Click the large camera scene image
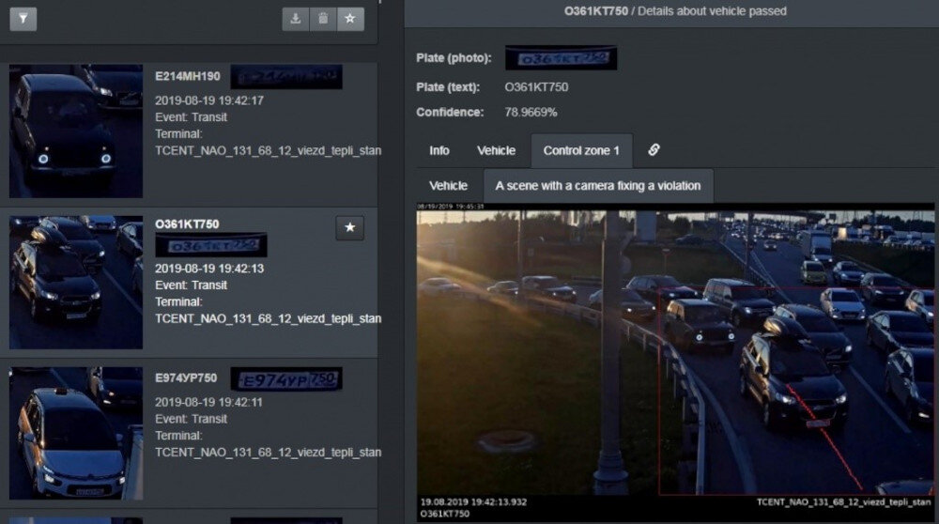Image resolution: width=939 pixels, height=524 pixels. tap(675, 362)
